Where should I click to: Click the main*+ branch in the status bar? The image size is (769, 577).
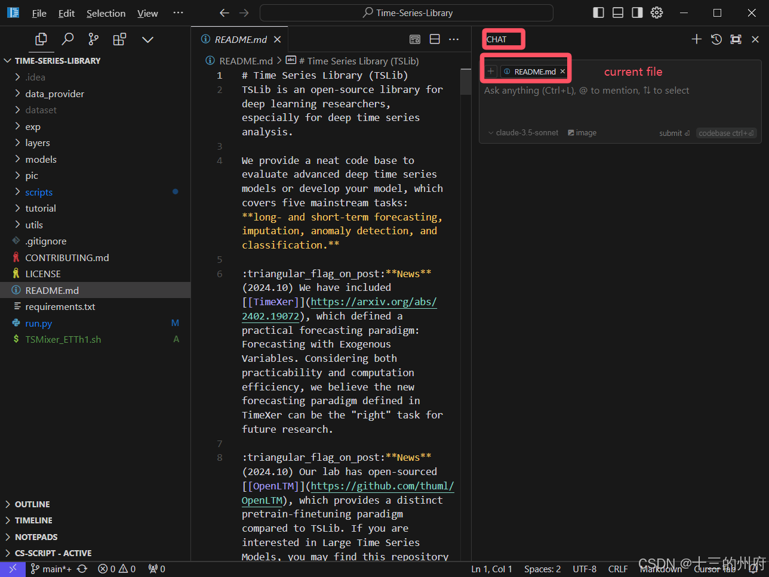(x=51, y=569)
